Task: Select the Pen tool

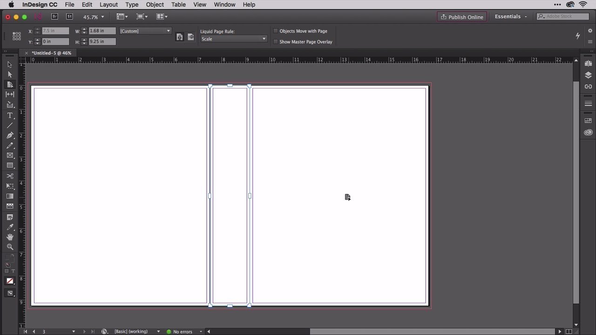Action: tap(10, 135)
